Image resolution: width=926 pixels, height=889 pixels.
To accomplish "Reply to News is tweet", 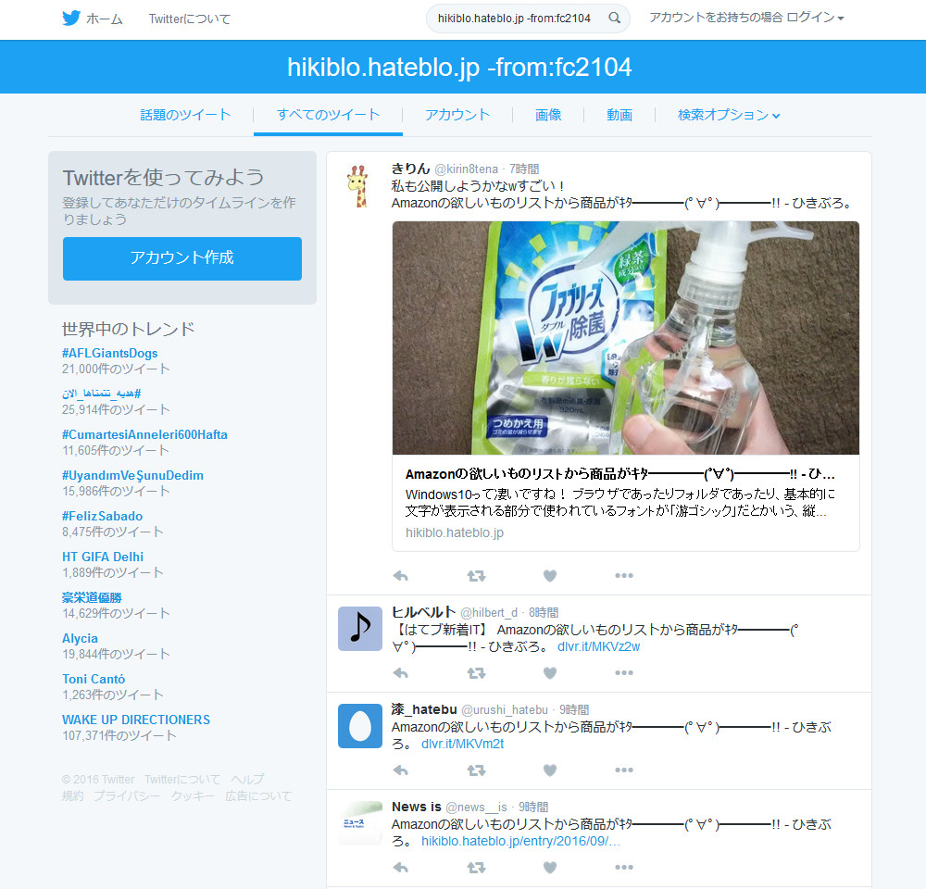I will click(x=401, y=867).
